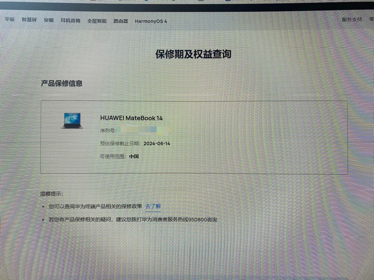Click the 可使用范围 中国 value

[134, 156]
